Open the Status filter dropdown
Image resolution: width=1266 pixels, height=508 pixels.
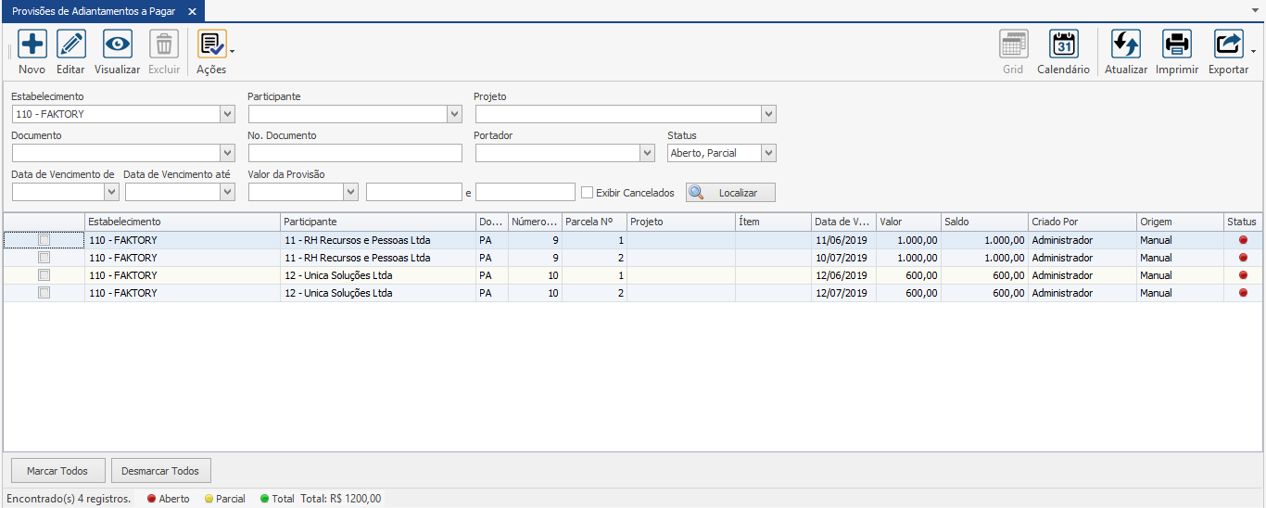[768, 153]
